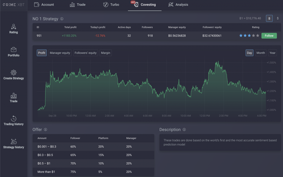
Task: Toggle the Margin chart series
Action: coord(106,53)
